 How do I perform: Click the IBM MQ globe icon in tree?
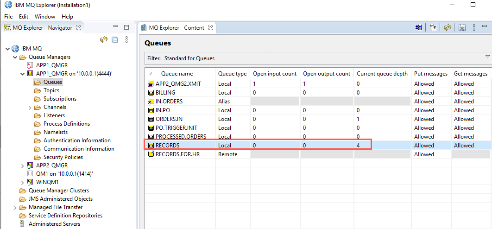(x=15, y=49)
